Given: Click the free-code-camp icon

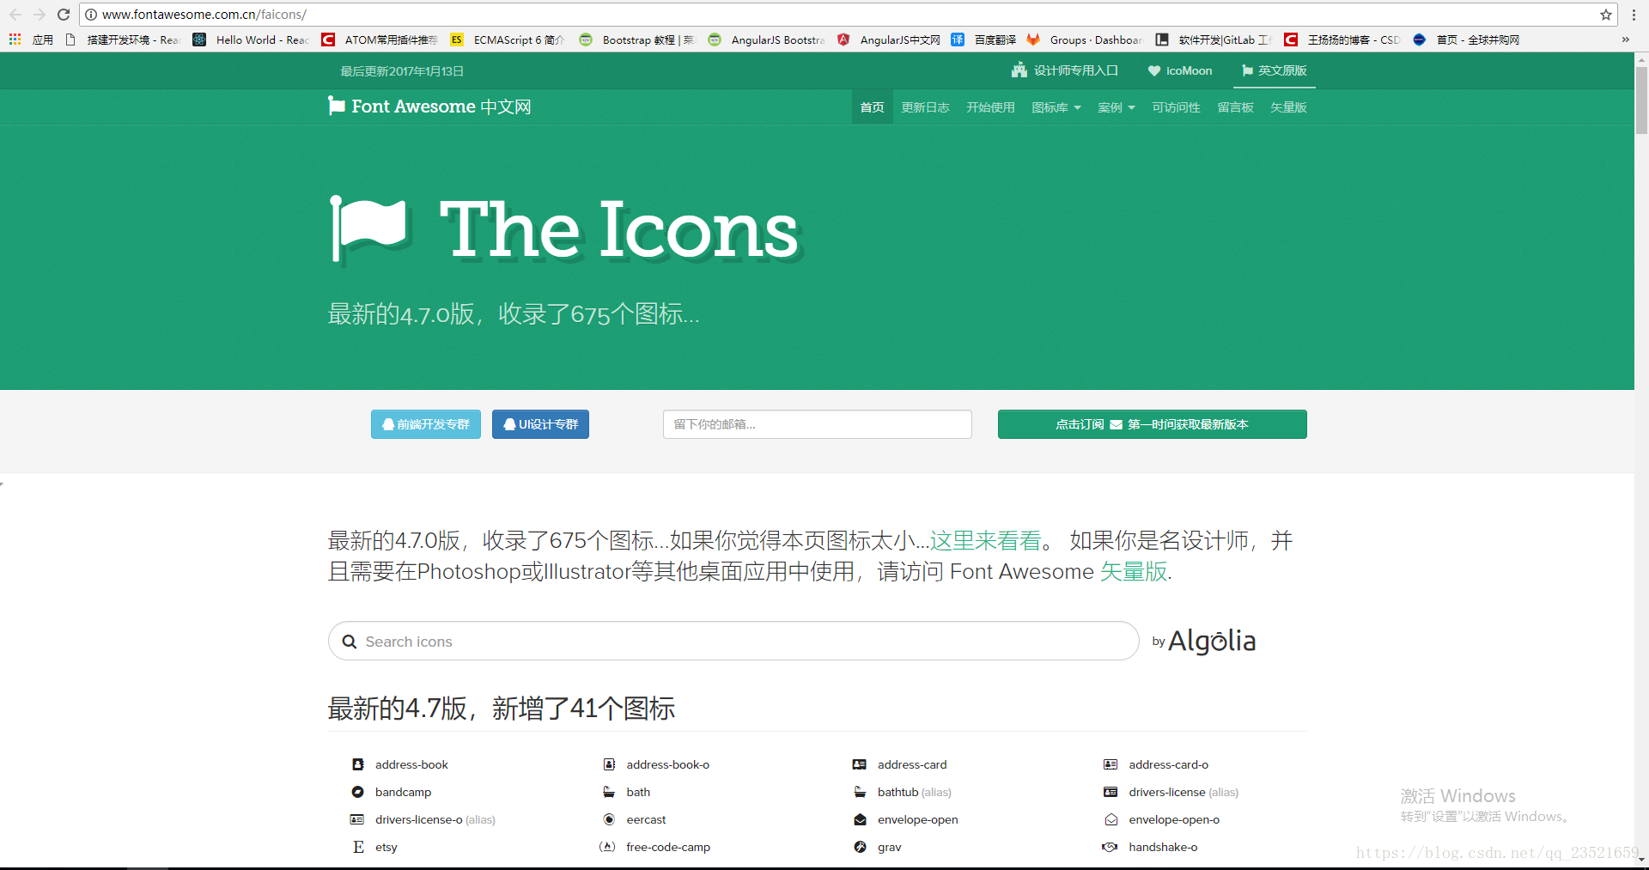Looking at the screenshot, I should 607,847.
